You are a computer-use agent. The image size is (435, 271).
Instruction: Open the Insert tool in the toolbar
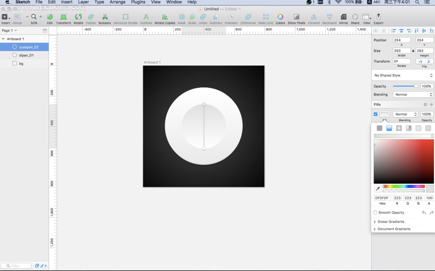5,17
